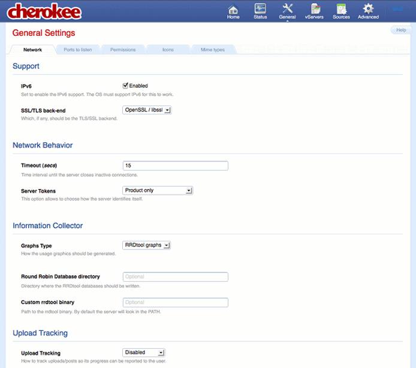416x368 pixels.
Task: Click the Timeout seconds input field
Action: click(x=175, y=166)
